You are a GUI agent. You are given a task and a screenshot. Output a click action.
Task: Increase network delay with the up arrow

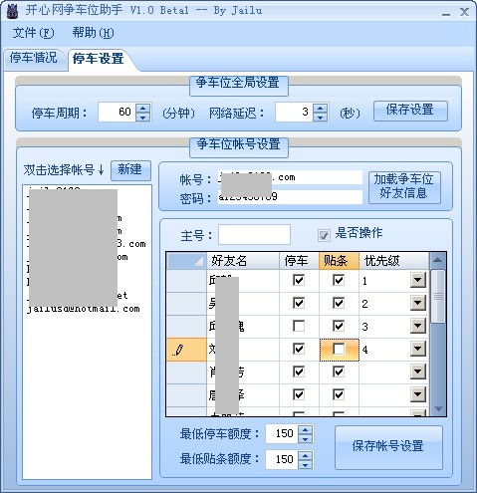321,109
